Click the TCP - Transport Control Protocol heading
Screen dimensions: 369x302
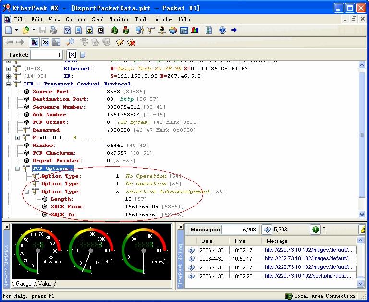(77, 84)
